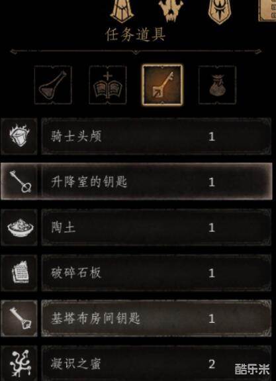This screenshot has height=381, width=276.
Task: Select the 升降室的钥匙 item row
Action: click(156, 182)
